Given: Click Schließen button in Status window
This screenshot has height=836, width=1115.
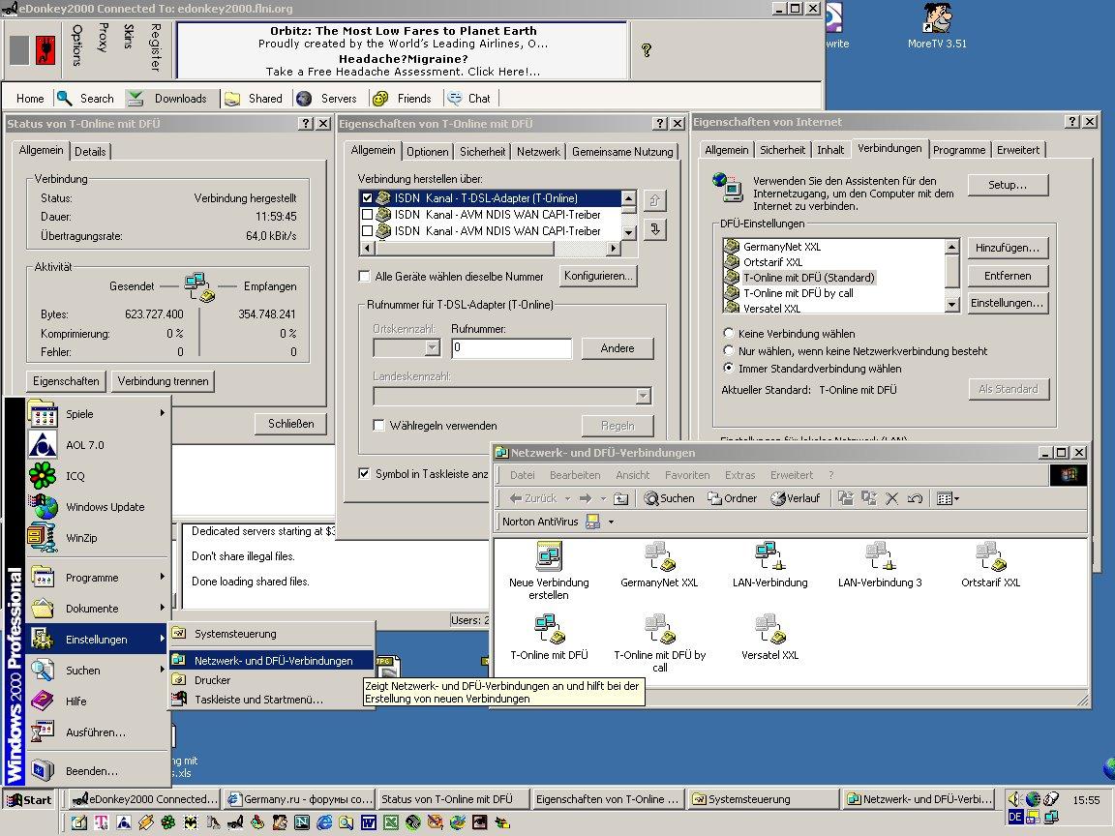Looking at the screenshot, I should 290,424.
